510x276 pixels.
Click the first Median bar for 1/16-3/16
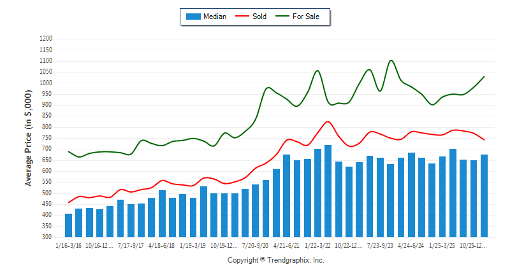point(69,226)
